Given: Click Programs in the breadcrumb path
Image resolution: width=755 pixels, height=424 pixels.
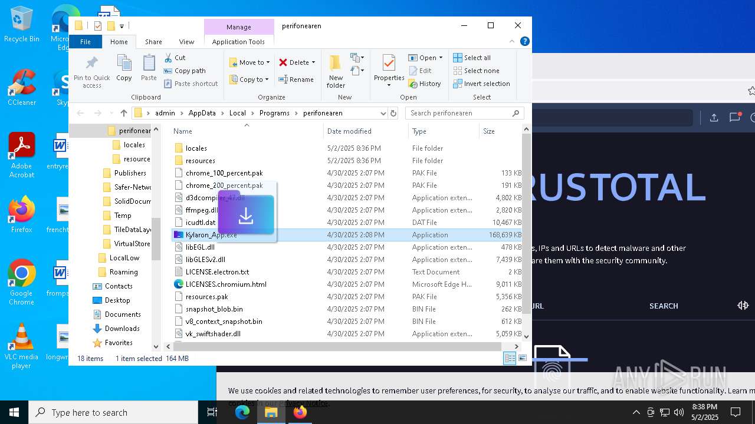Looking at the screenshot, I should coord(274,113).
